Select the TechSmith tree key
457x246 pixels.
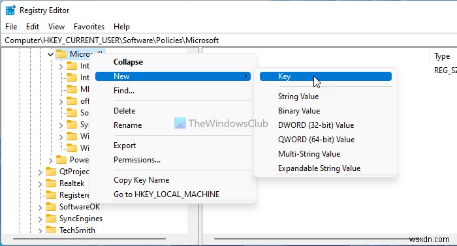[x=77, y=230]
